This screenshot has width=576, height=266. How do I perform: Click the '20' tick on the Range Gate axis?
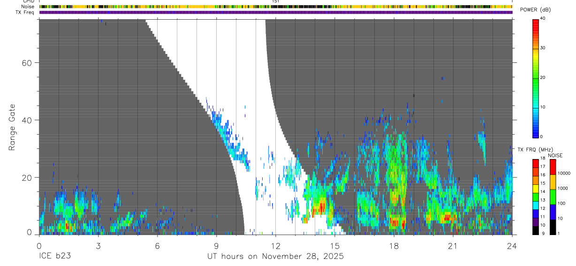click(x=26, y=177)
